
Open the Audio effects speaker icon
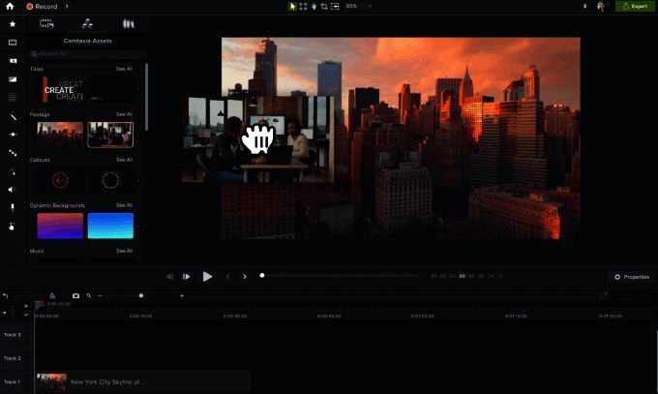[x=13, y=189]
